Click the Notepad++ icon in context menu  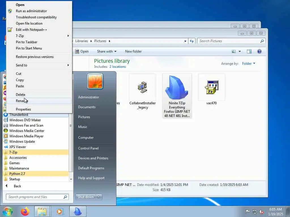pos(10,30)
